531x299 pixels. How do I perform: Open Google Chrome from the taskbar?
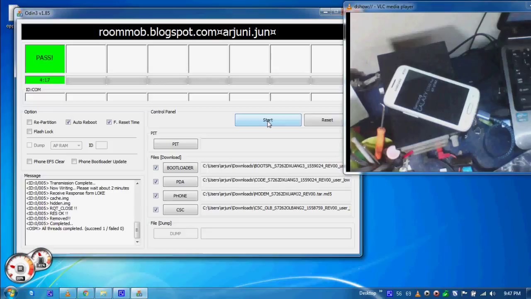(85, 293)
